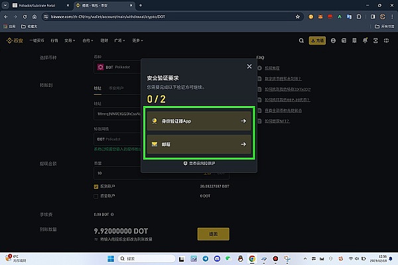Viewport: 398px width, 265px height.
Task: Click the info icon beside 0.08 DOT fee
Action: tap(112, 215)
